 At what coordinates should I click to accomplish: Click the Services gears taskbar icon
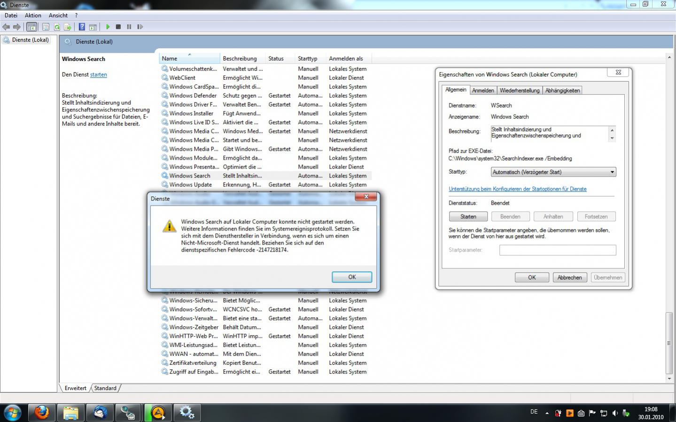[187, 413]
